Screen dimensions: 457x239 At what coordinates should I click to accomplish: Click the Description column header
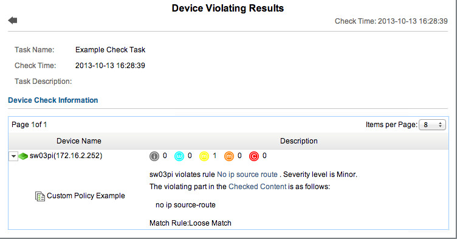pyautogui.click(x=299, y=141)
